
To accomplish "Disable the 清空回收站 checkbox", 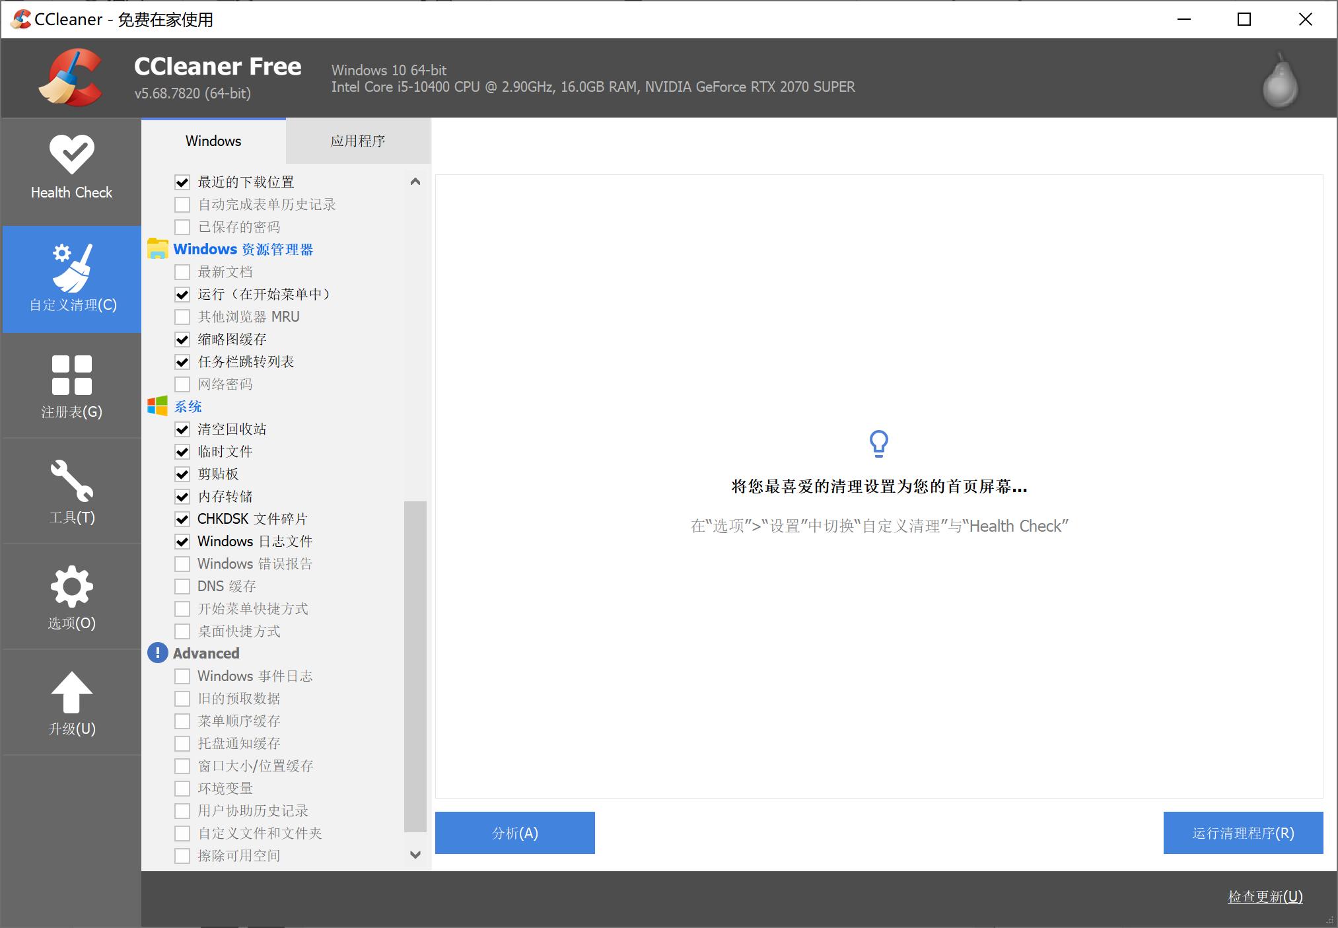I will click(182, 429).
